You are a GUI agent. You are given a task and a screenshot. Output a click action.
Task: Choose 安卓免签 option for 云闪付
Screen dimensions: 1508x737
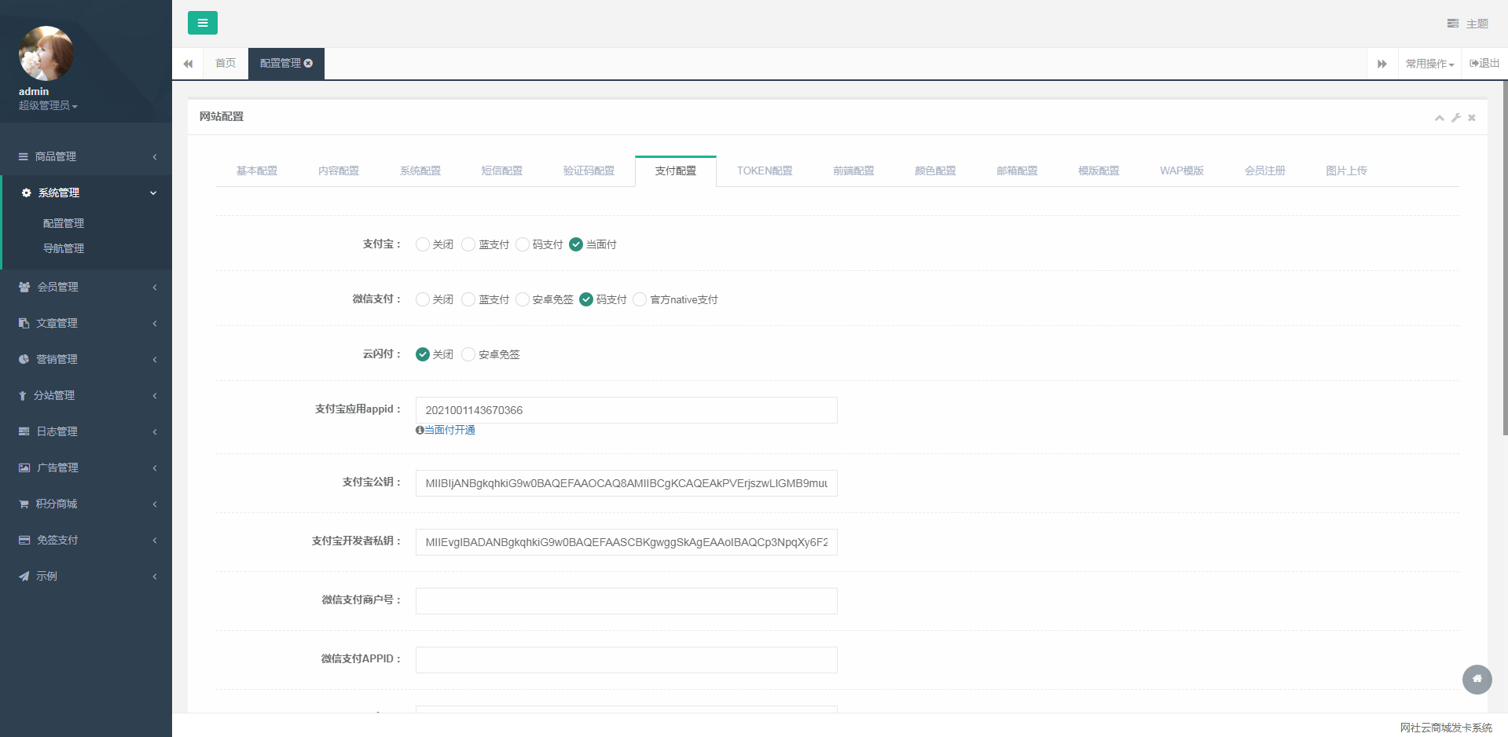pyautogui.click(x=469, y=354)
